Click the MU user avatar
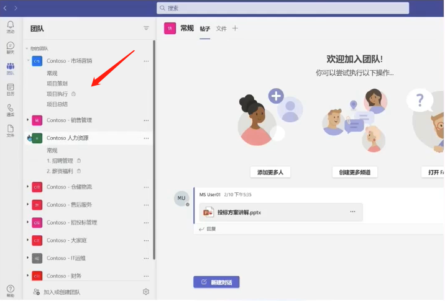Screen dimensions: 445x301 click(x=181, y=198)
